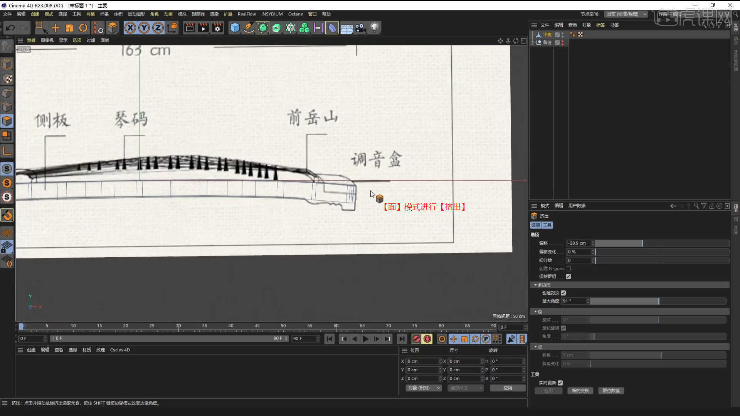Go to start of animation
The height and width of the screenshot is (416, 740).
[330, 339]
